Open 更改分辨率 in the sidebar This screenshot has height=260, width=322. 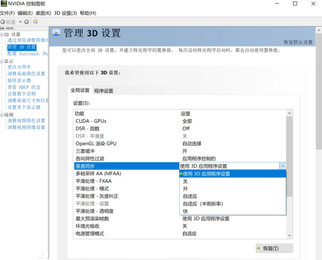click(x=19, y=67)
